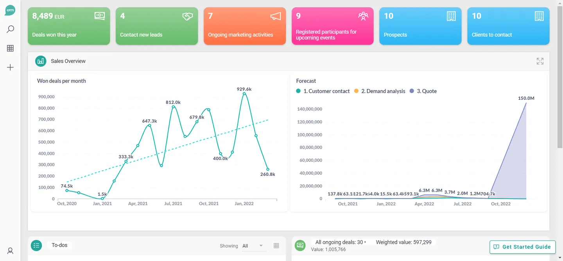Click the ongoing deals money icon
Image resolution: width=563 pixels, height=261 pixels.
[300, 245]
